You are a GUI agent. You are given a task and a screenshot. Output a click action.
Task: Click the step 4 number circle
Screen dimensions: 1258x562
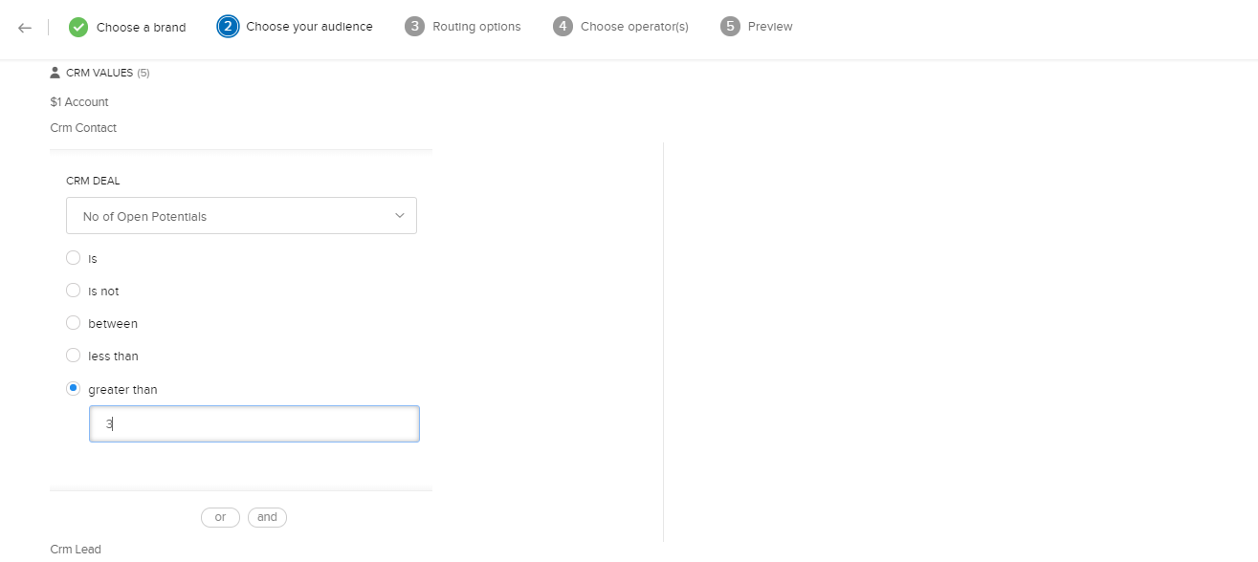click(563, 26)
